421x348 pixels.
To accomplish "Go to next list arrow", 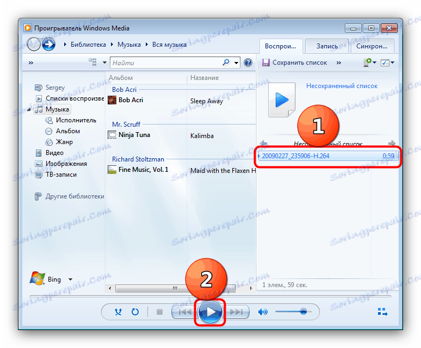I will click(392, 143).
